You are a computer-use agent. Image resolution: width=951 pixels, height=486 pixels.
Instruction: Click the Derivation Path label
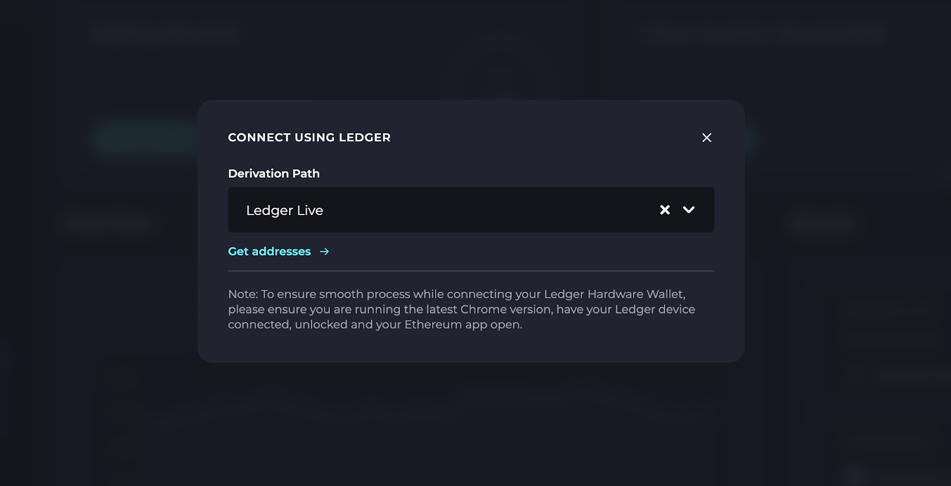pyautogui.click(x=274, y=173)
